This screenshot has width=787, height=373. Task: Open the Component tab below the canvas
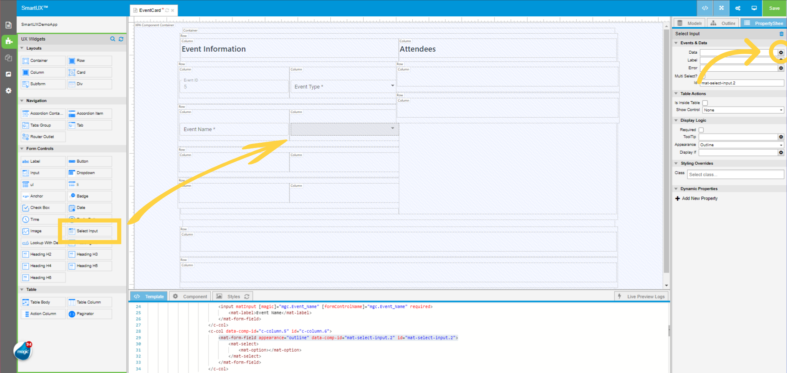point(190,296)
